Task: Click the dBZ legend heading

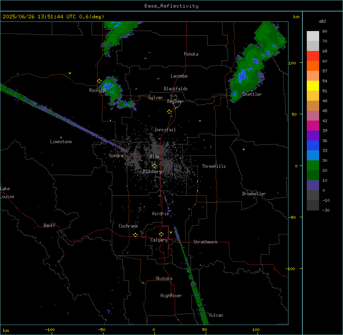Action: [x=322, y=21]
